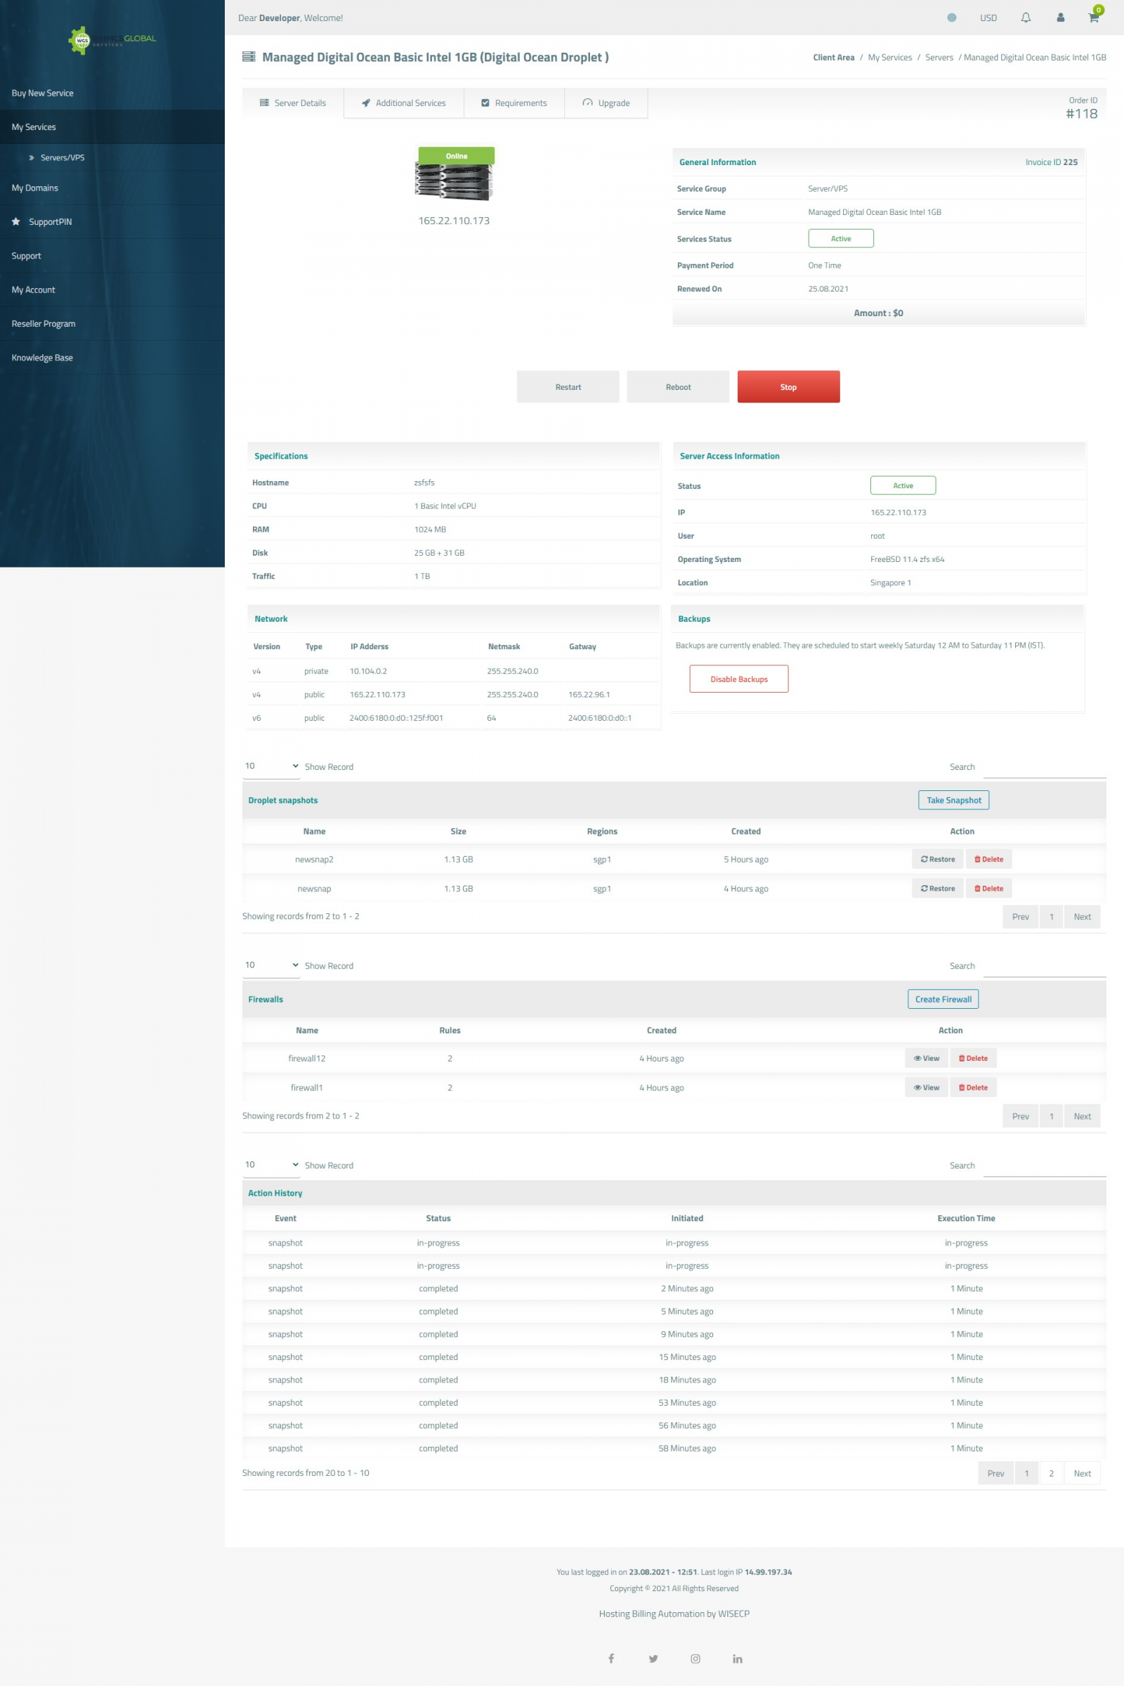Click Firewalls search field

tap(1045, 967)
